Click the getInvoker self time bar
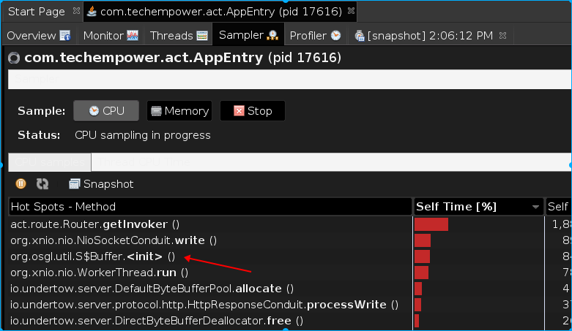This screenshot has width=572, height=331. pos(431,224)
